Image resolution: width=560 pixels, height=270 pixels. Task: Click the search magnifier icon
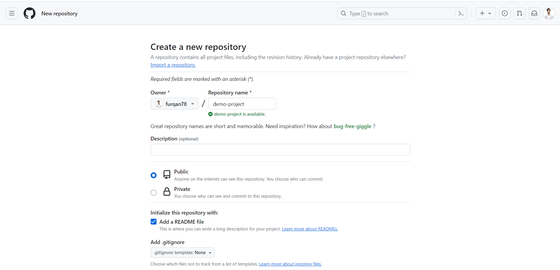344,13
